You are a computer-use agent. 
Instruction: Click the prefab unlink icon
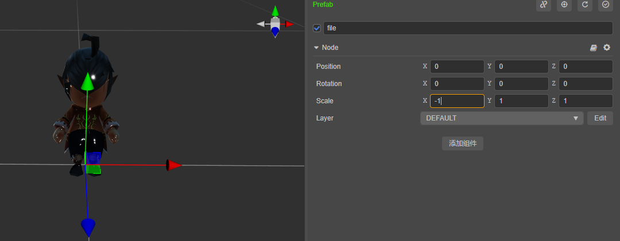[x=544, y=5]
